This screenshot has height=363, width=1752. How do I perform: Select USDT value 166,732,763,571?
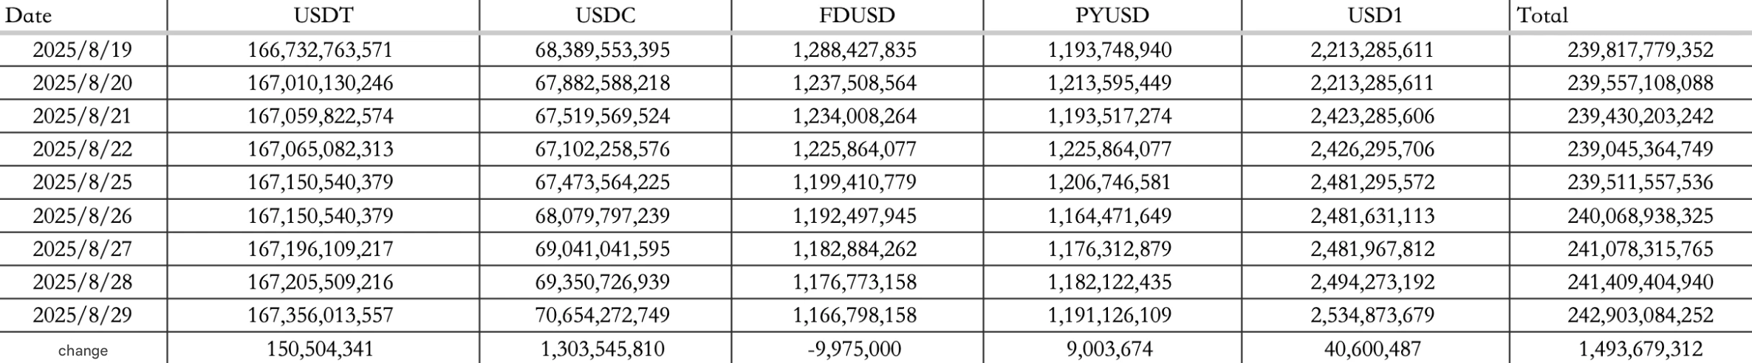coord(320,50)
